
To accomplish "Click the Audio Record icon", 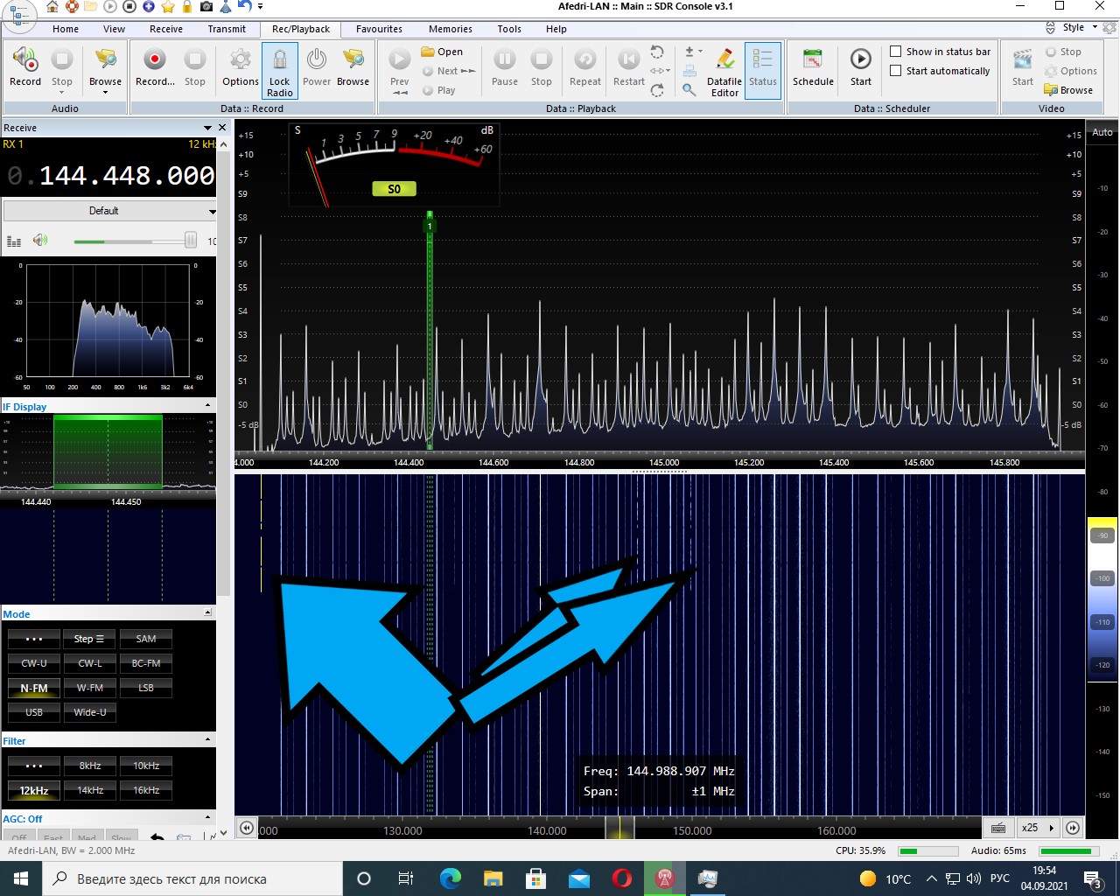I will [25, 61].
